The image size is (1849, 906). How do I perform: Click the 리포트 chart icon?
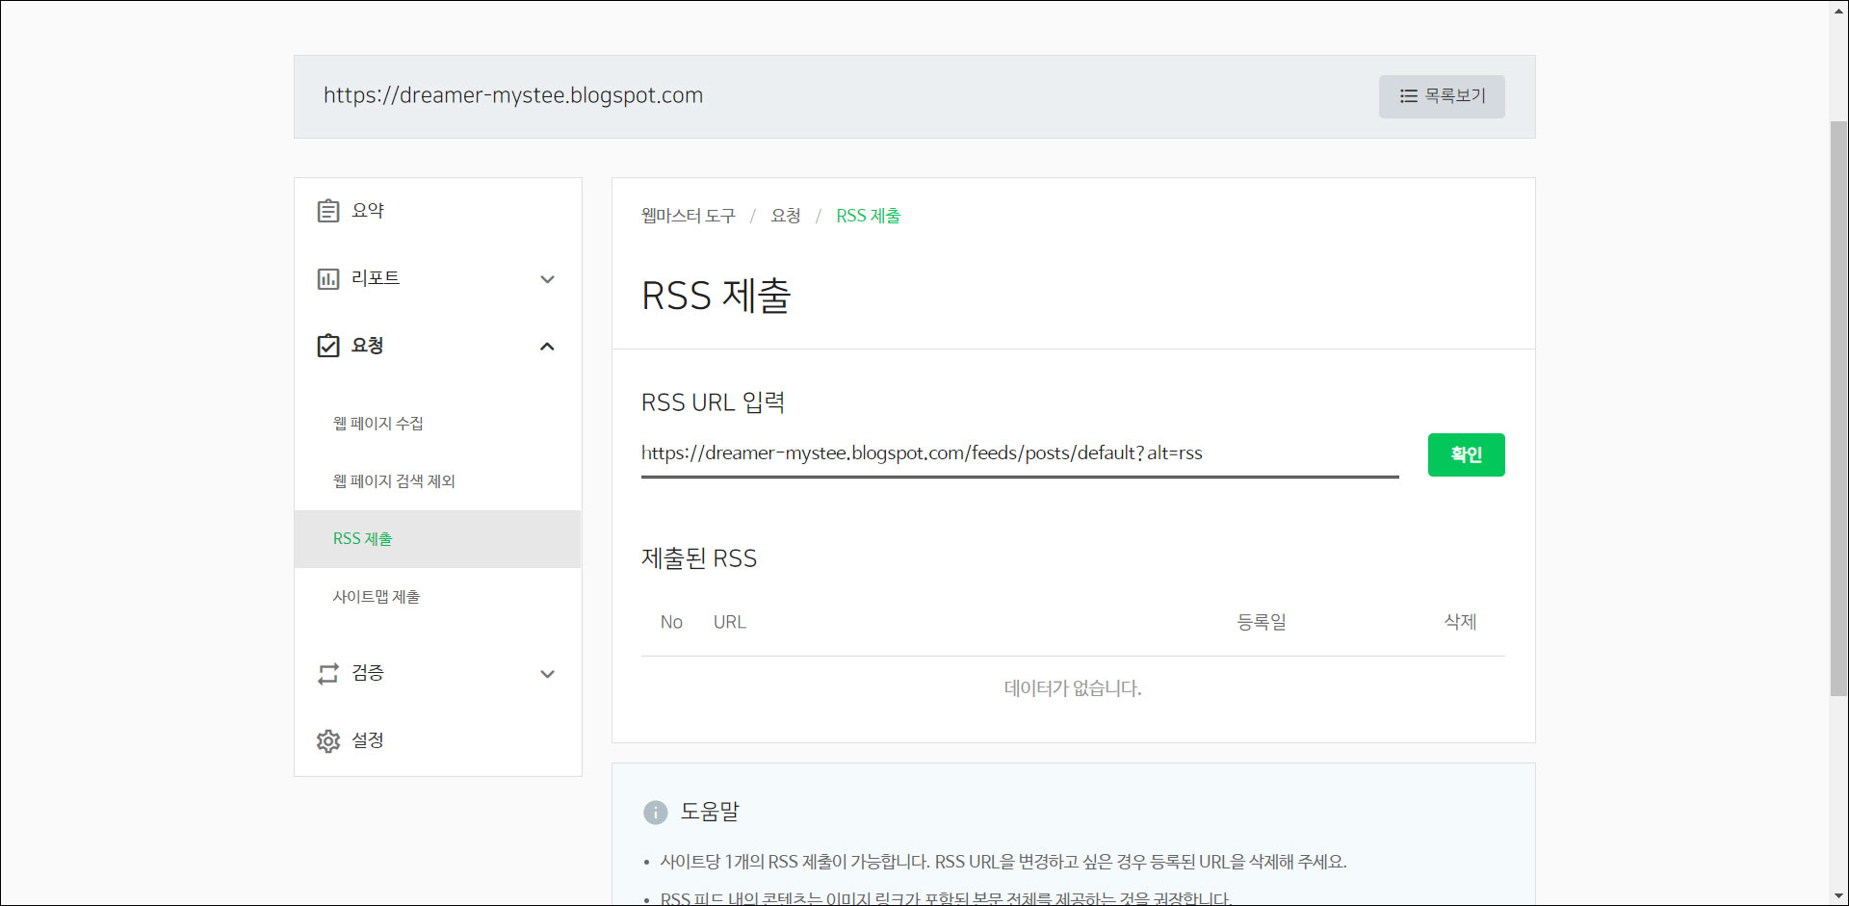(x=328, y=279)
